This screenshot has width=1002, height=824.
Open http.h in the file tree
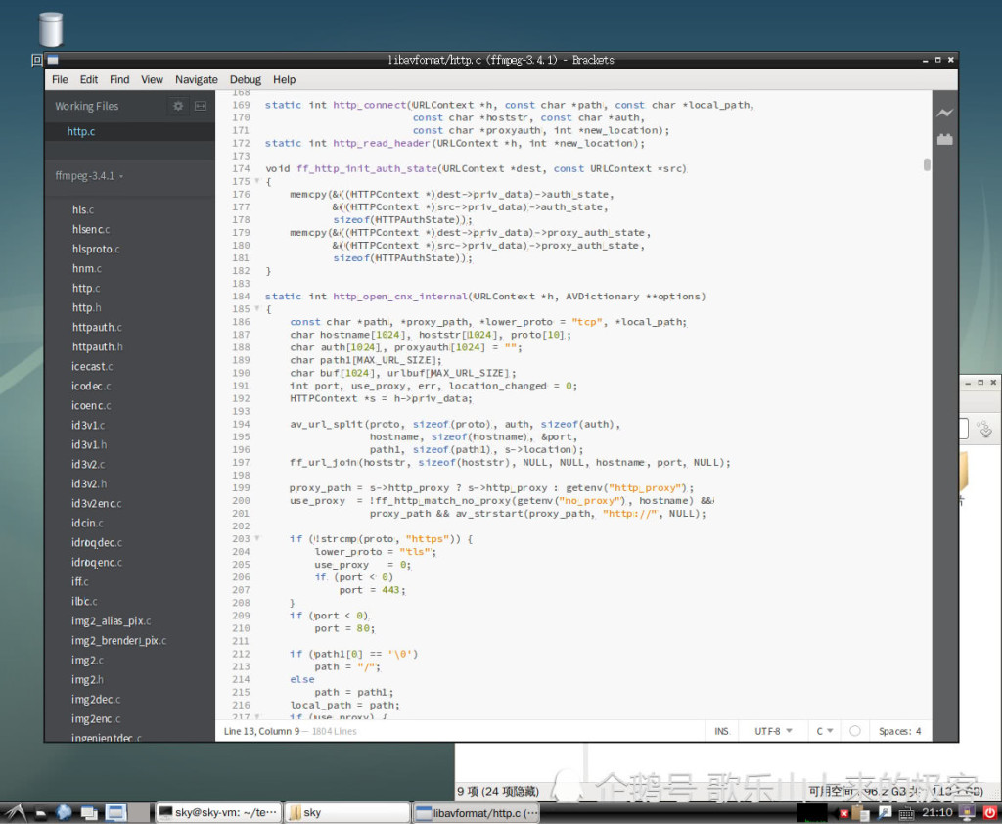(86, 307)
